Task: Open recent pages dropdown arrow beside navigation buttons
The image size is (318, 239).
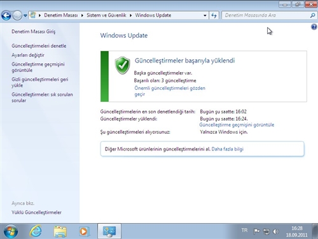Action: tap(25, 15)
